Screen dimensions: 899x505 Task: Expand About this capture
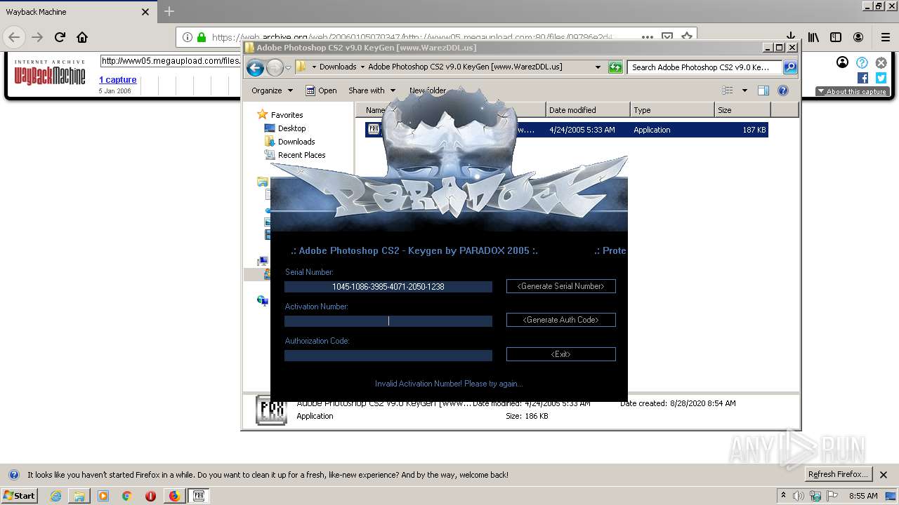click(x=852, y=92)
